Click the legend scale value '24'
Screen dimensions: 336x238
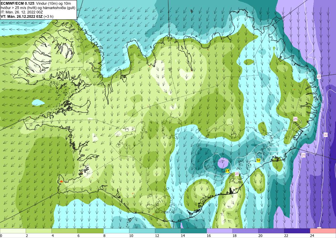coord(312,236)
